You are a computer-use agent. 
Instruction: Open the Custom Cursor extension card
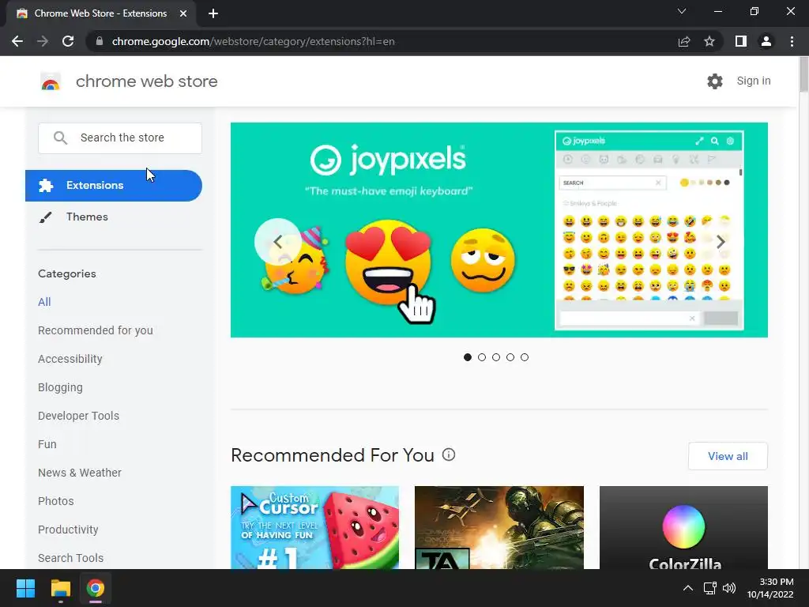[x=314, y=527]
